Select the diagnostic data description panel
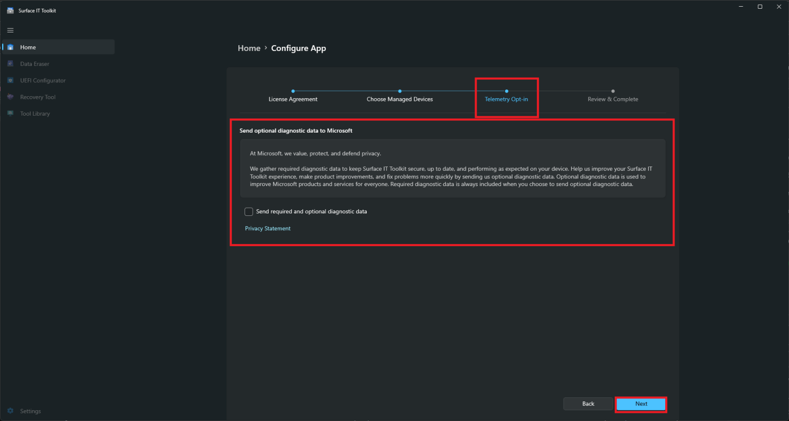 [452, 168]
